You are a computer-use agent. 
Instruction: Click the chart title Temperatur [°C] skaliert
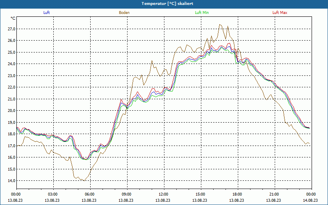(x=167, y=4)
